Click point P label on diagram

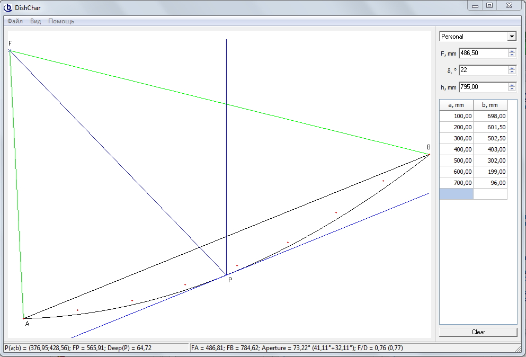tap(230, 280)
